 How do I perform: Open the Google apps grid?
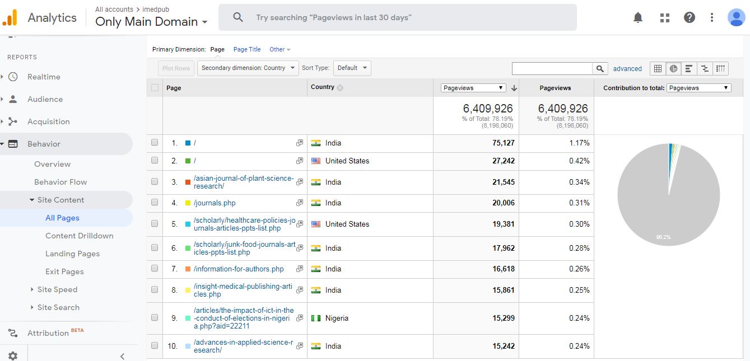coord(665,17)
